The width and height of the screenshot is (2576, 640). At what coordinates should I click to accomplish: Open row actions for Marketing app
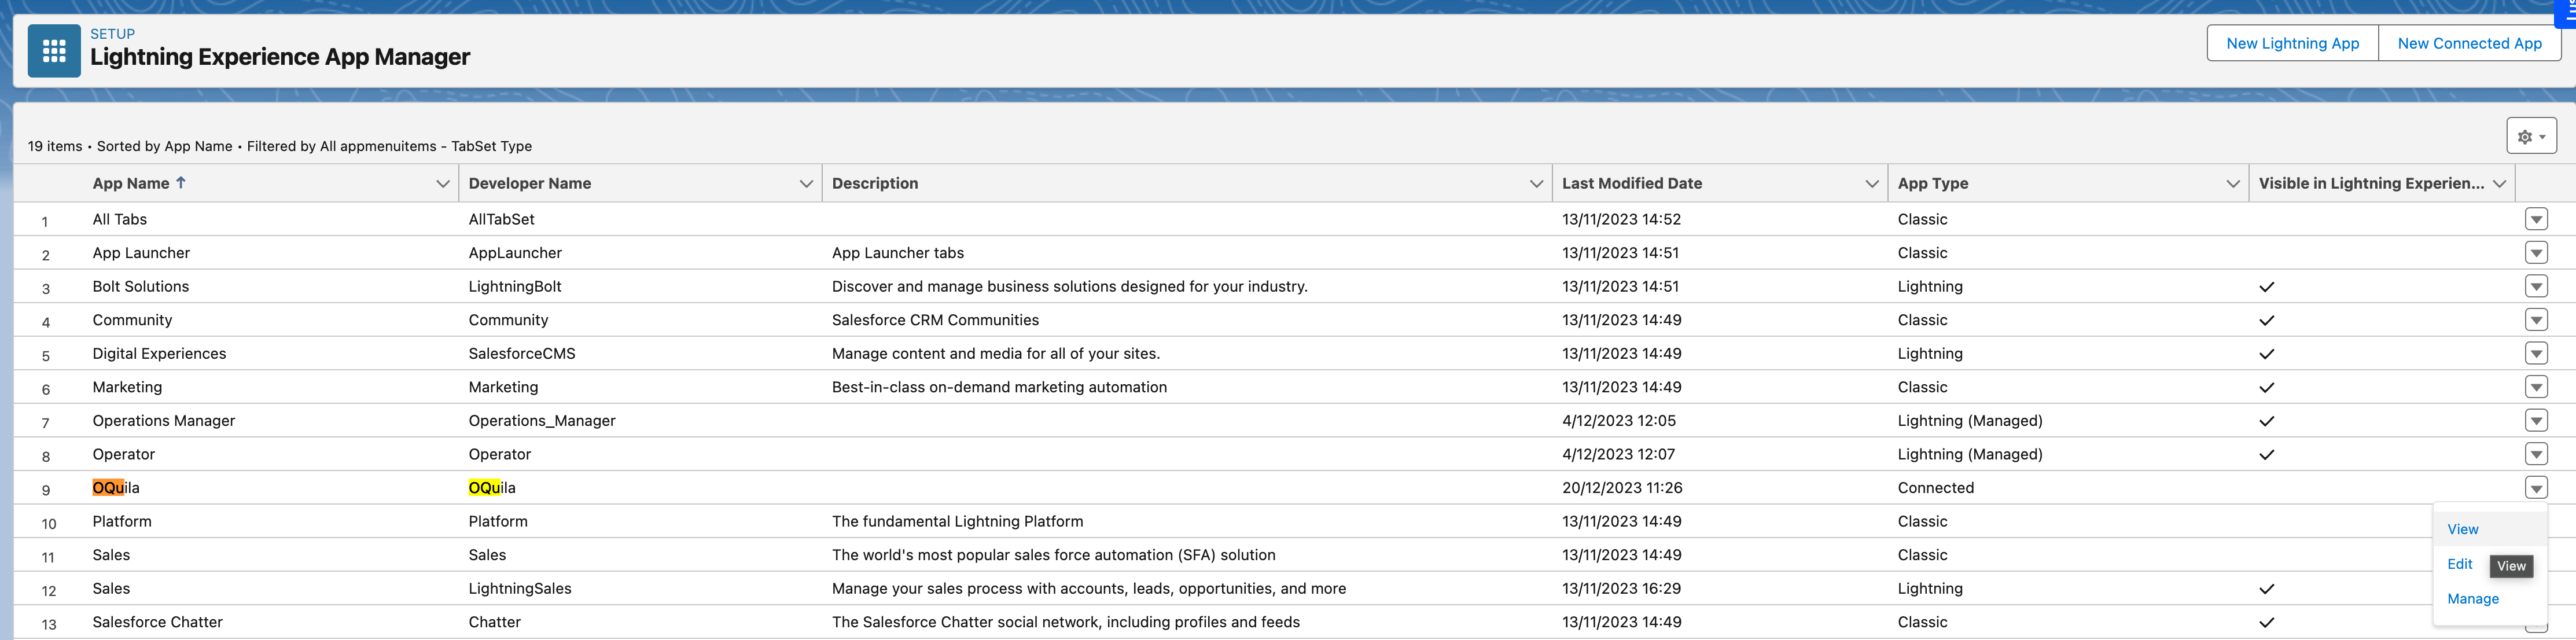pyautogui.click(x=2535, y=387)
